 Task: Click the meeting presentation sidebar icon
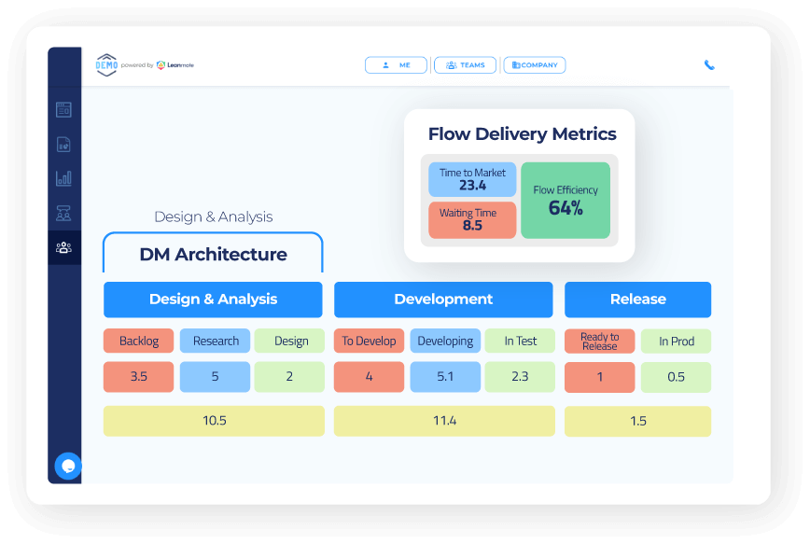click(63, 213)
